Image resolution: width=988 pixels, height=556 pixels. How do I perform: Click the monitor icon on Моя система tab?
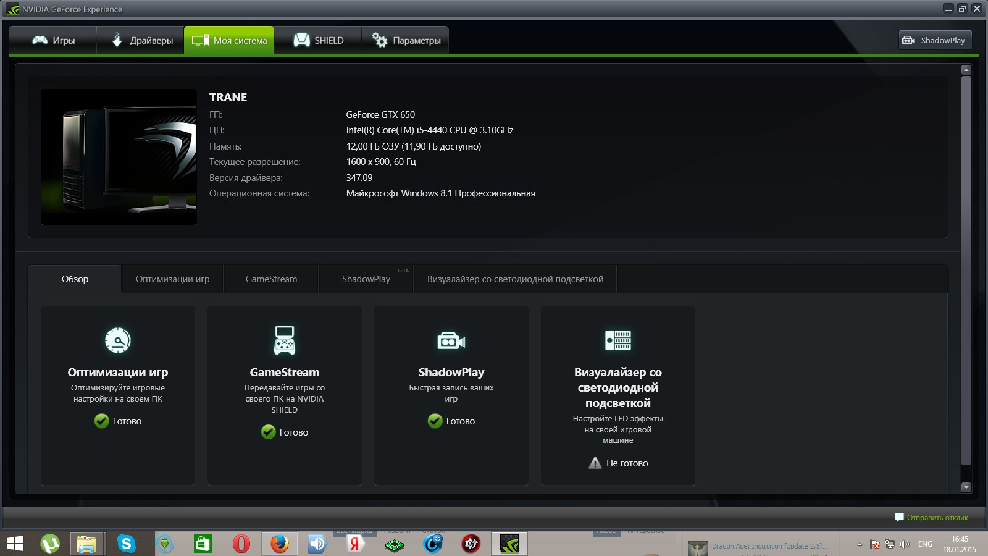[x=201, y=40]
